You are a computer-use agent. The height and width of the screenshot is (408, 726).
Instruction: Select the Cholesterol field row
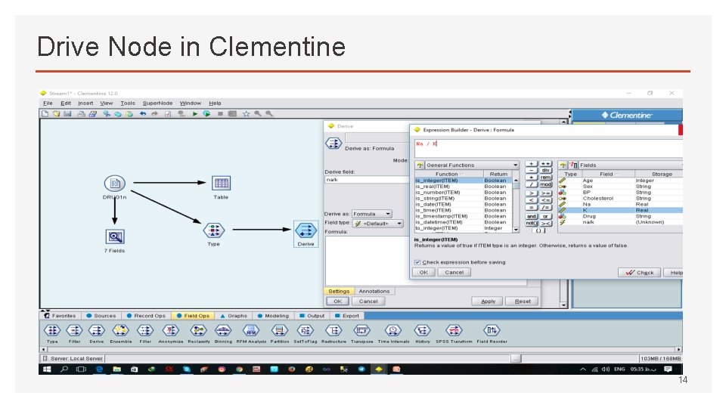620,199
